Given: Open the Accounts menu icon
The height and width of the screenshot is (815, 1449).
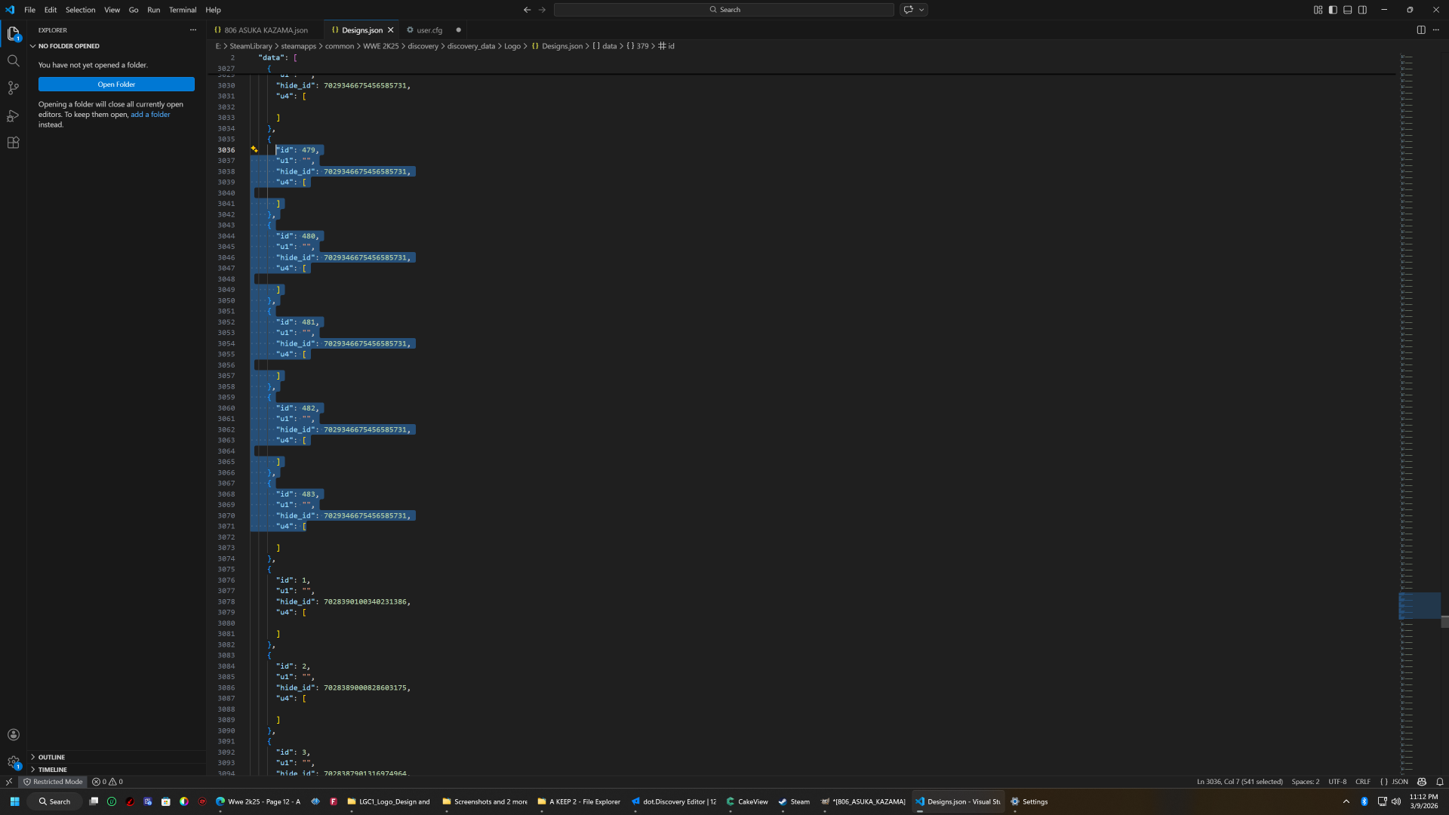Looking at the screenshot, I should 13,734.
